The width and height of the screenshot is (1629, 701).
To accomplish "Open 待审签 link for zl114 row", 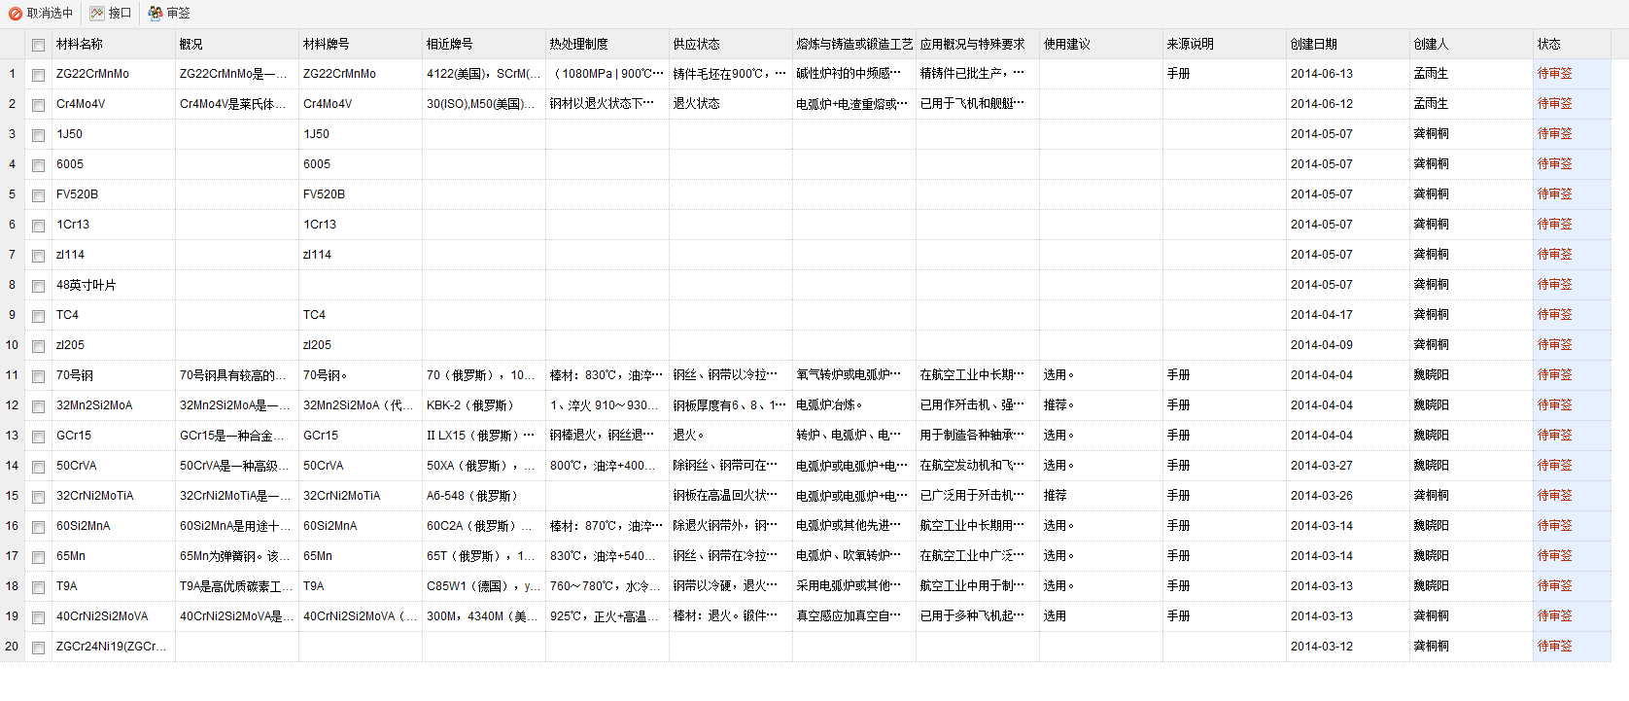I will click(x=1554, y=255).
